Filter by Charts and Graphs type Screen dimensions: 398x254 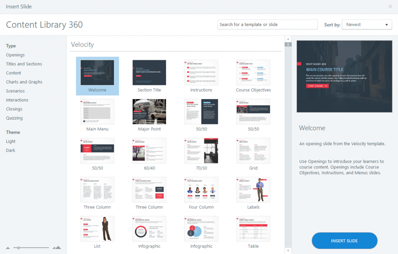pos(24,82)
